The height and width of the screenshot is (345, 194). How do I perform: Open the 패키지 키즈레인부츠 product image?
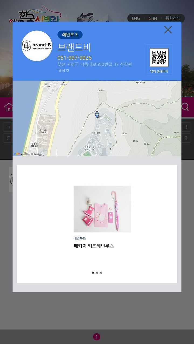102,209
